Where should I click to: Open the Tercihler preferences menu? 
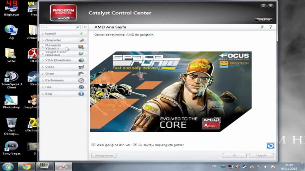pyautogui.click(x=264, y=19)
